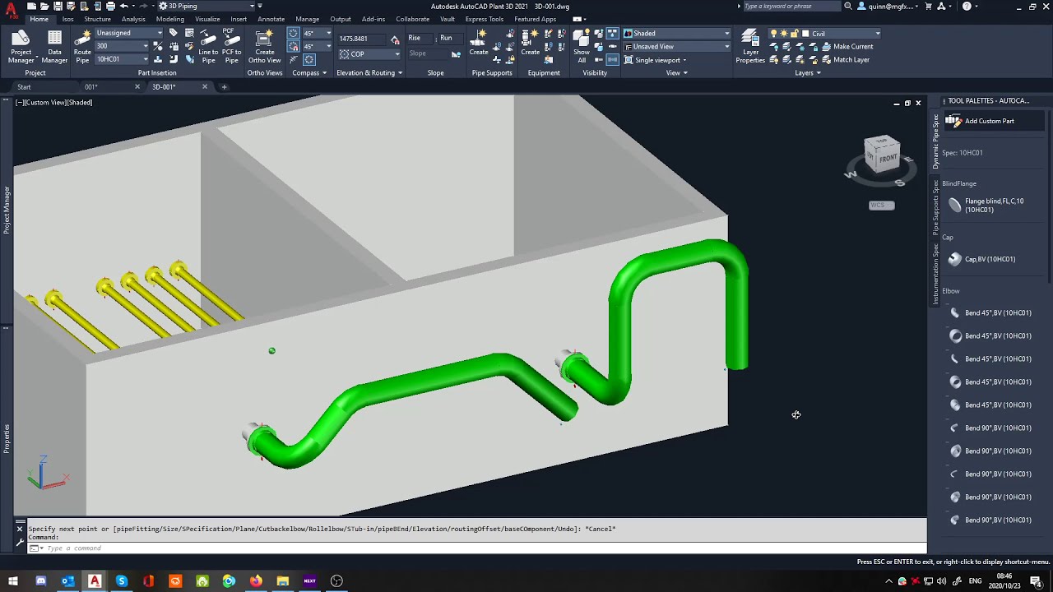Viewport: 1053px width, 592px height.
Task: Click in the elevation value field 1475.8481
Action: (x=362, y=39)
